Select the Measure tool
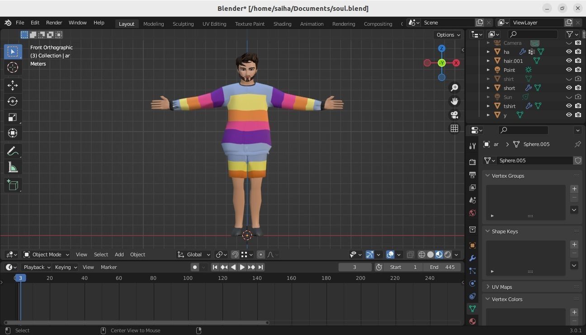The width and height of the screenshot is (586, 335). 13,168
